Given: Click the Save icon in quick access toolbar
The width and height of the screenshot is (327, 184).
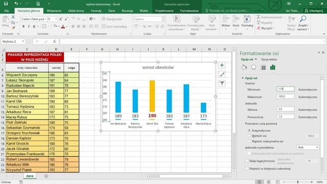Looking at the screenshot, I should (6, 4).
